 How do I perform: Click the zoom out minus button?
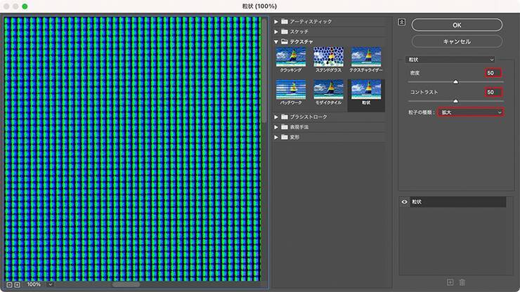8,284
